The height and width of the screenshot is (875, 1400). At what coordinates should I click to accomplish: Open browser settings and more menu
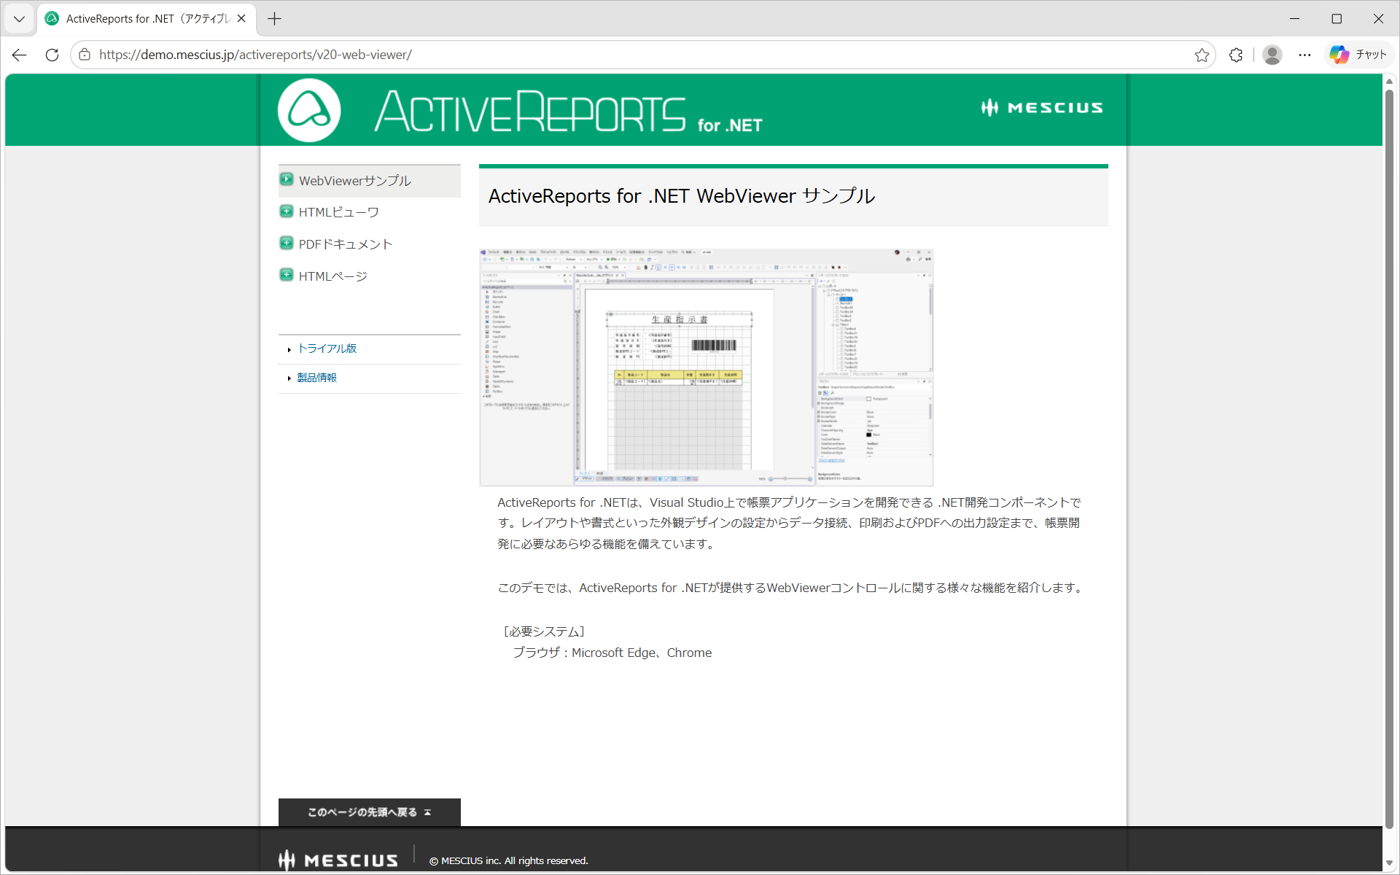tap(1305, 55)
